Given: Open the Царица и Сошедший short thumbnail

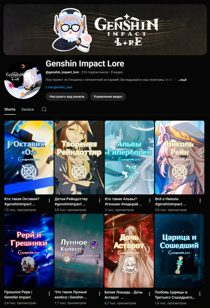Looking at the screenshot, I should (179, 251).
